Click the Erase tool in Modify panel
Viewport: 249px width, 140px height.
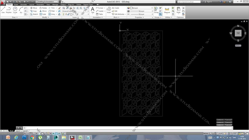(x=59, y=8)
